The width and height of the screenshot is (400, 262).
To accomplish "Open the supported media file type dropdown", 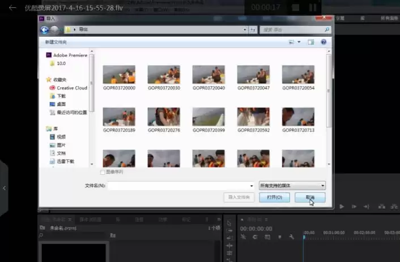I will pos(292,186).
